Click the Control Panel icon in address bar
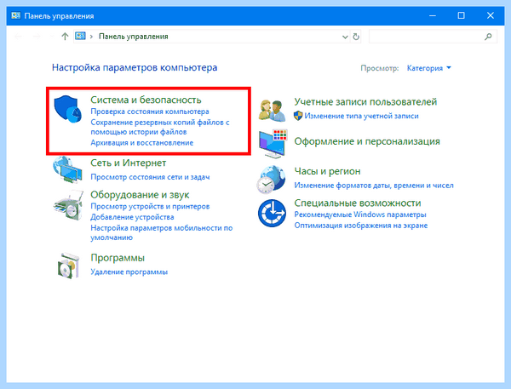511x389 pixels. pyautogui.click(x=80, y=36)
